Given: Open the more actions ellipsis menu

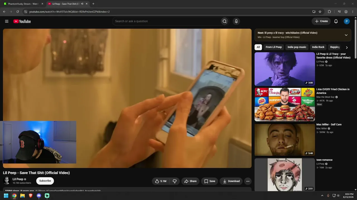Looking at the screenshot, I should coord(248,181).
